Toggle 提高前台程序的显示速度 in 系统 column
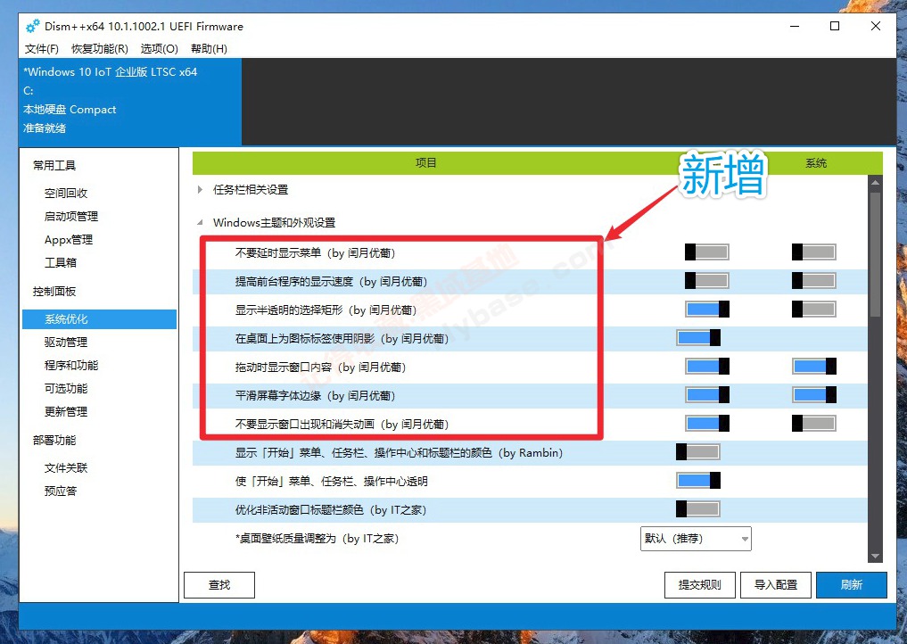The width and height of the screenshot is (907, 644). click(814, 281)
